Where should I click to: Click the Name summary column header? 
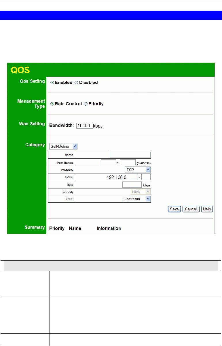coord(75,228)
